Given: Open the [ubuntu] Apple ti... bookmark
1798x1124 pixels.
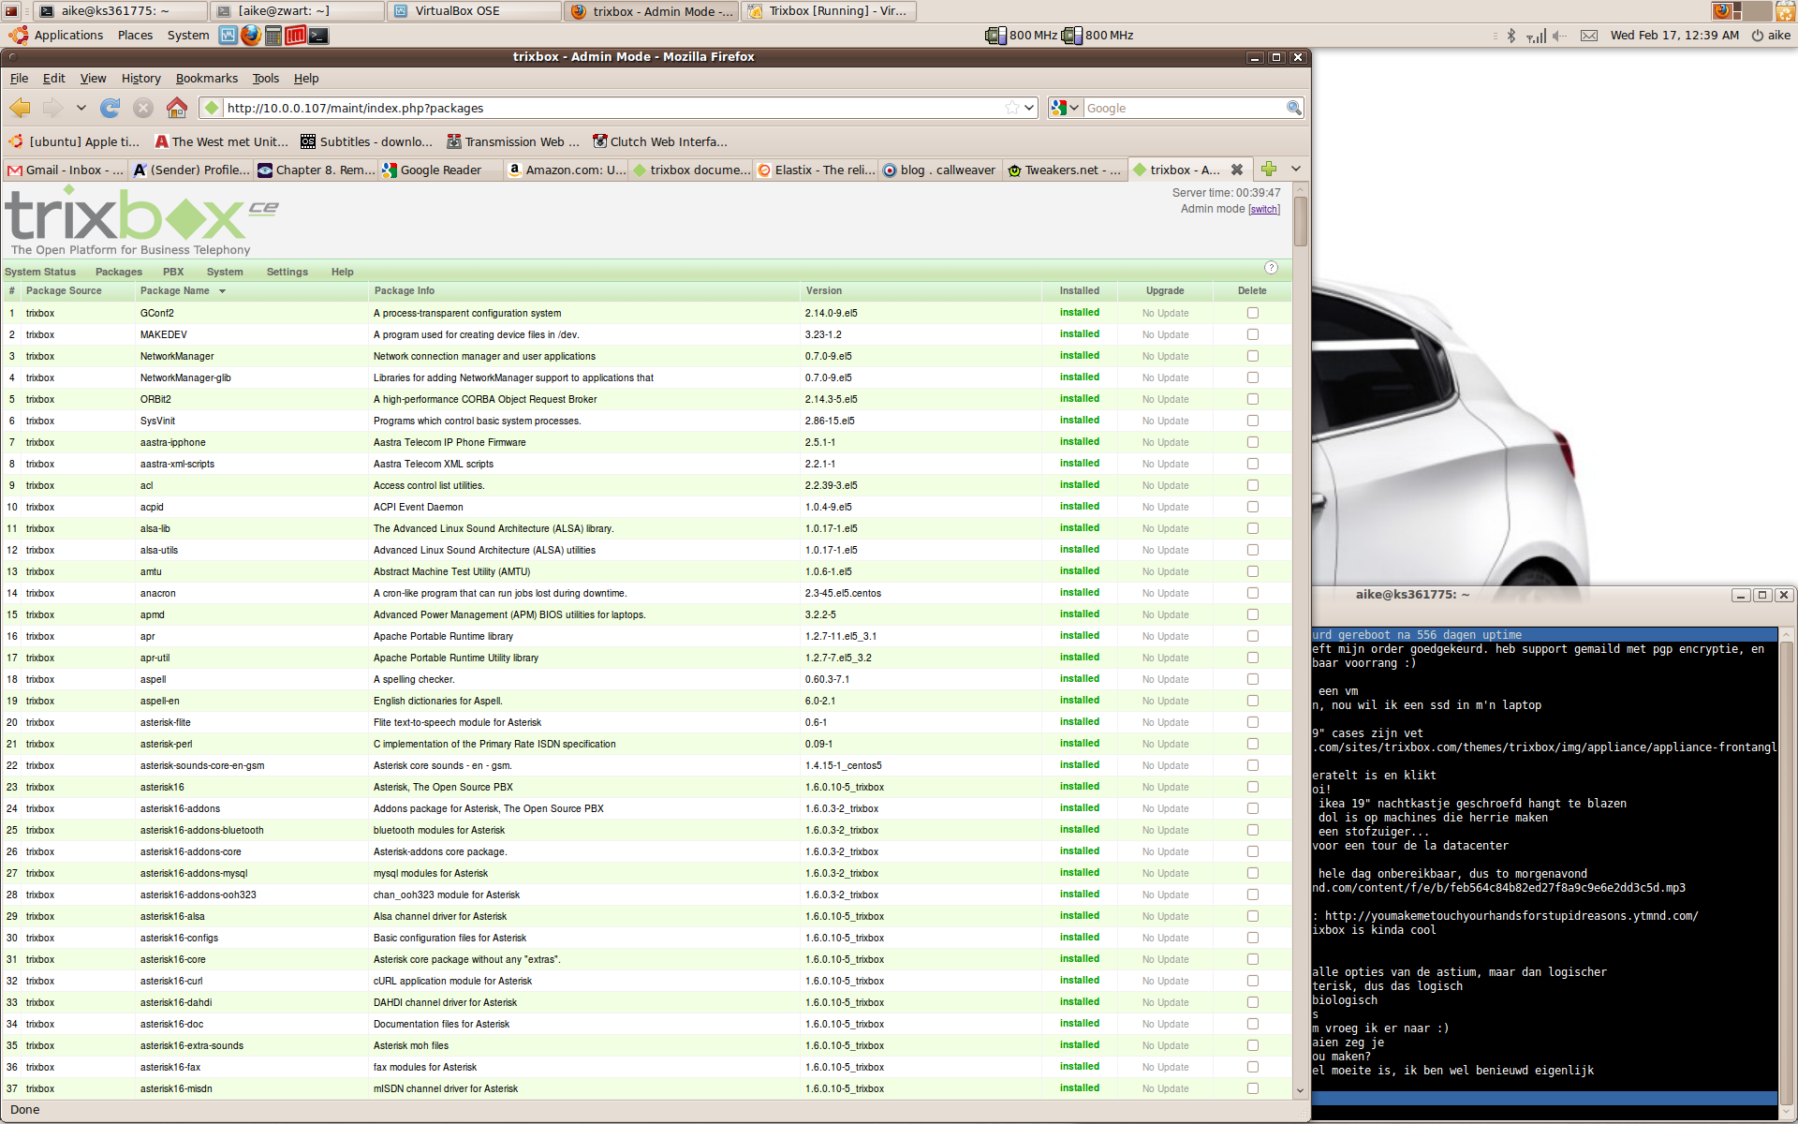Looking at the screenshot, I should [x=74, y=142].
